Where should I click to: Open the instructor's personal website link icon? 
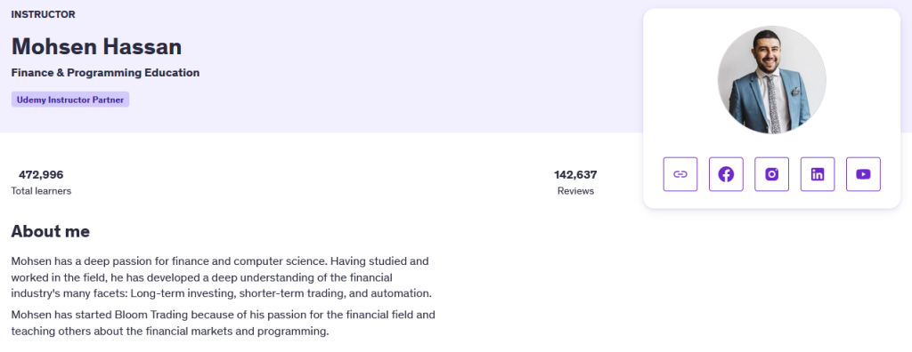pos(680,173)
